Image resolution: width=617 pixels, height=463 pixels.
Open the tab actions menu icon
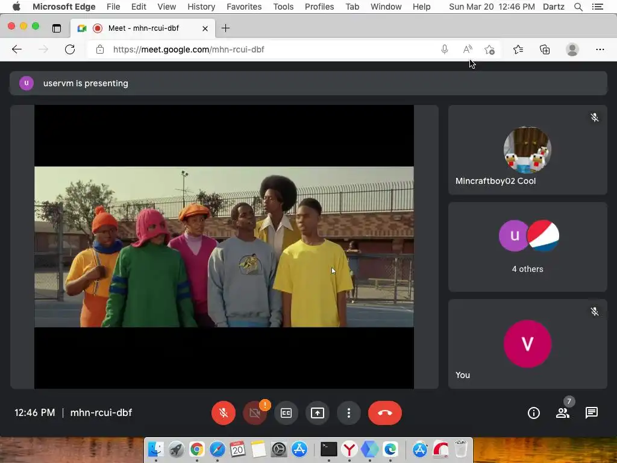tap(57, 28)
